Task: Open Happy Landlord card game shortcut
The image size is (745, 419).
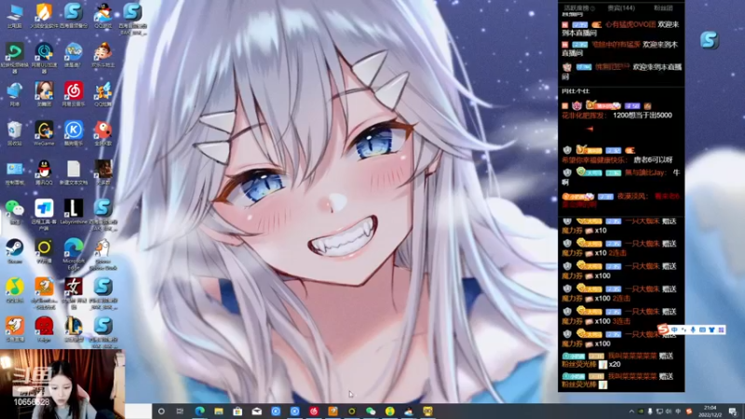Action: pyautogui.click(x=102, y=55)
